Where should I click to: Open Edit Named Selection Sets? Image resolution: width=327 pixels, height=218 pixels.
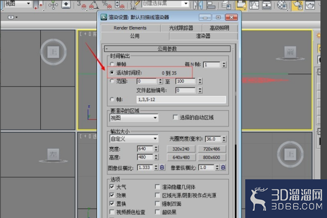(135, 4)
